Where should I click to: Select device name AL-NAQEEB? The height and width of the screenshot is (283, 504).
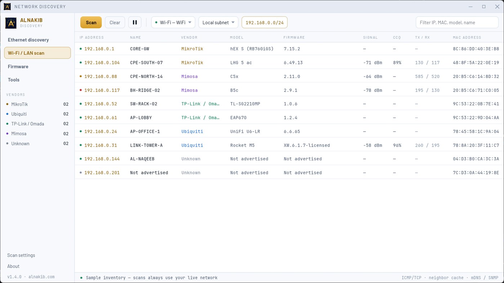[142, 159]
